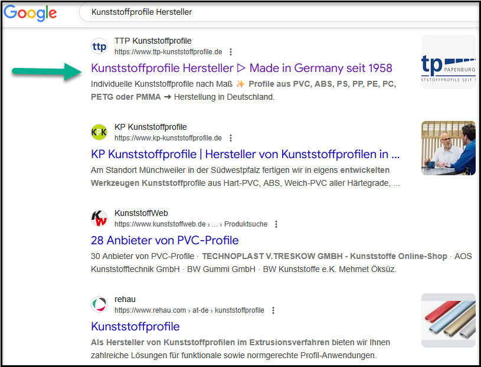Open the three-dot menu beside the KunststoffWeb Produktsuche URL
The height and width of the screenshot is (367, 481).
pyautogui.click(x=276, y=224)
